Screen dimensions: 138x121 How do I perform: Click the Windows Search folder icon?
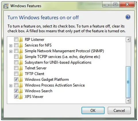21,91
